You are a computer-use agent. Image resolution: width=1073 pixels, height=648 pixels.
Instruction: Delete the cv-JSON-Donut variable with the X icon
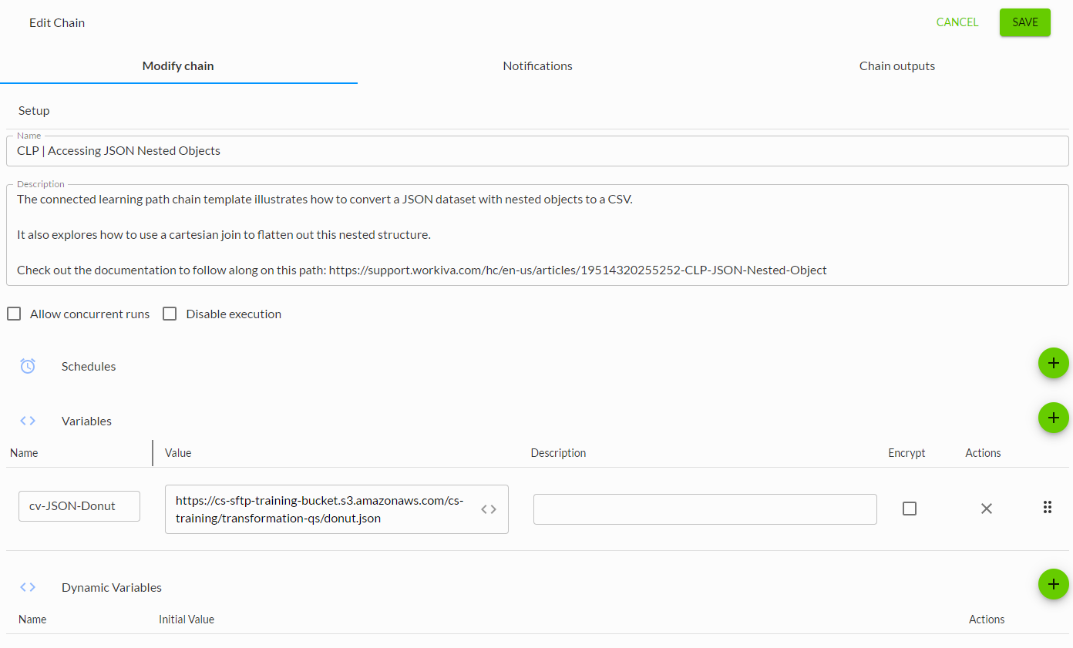pos(987,509)
